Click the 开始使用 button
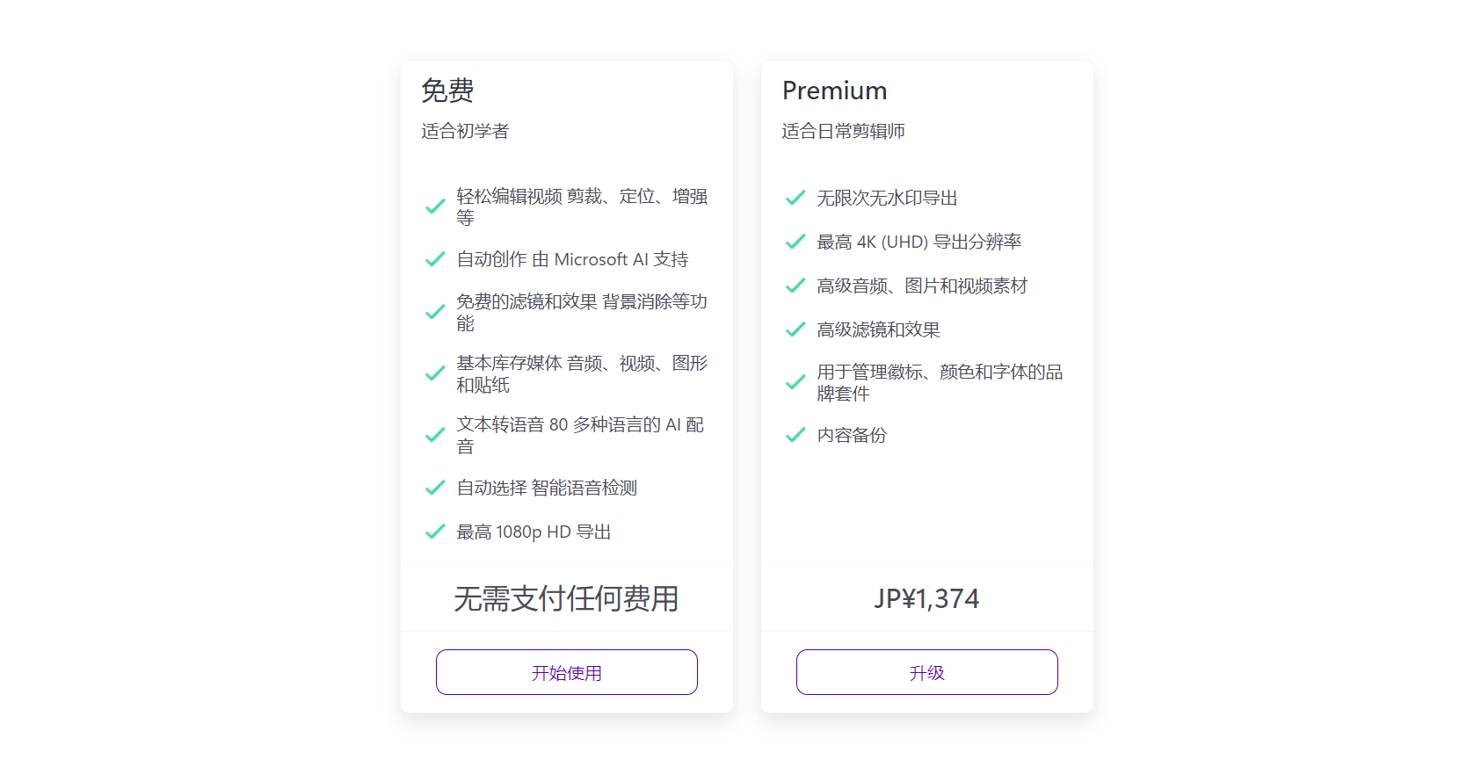 [566, 671]
